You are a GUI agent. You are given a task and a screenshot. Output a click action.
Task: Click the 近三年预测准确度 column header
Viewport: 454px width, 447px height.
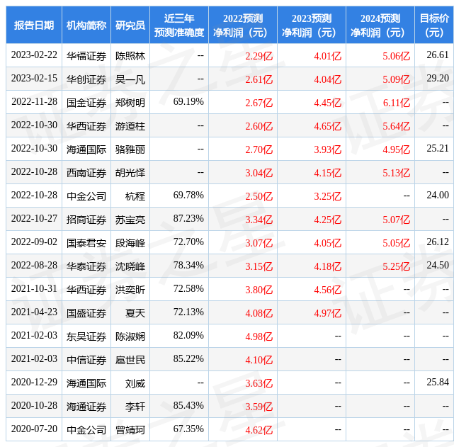coord(179,26)
